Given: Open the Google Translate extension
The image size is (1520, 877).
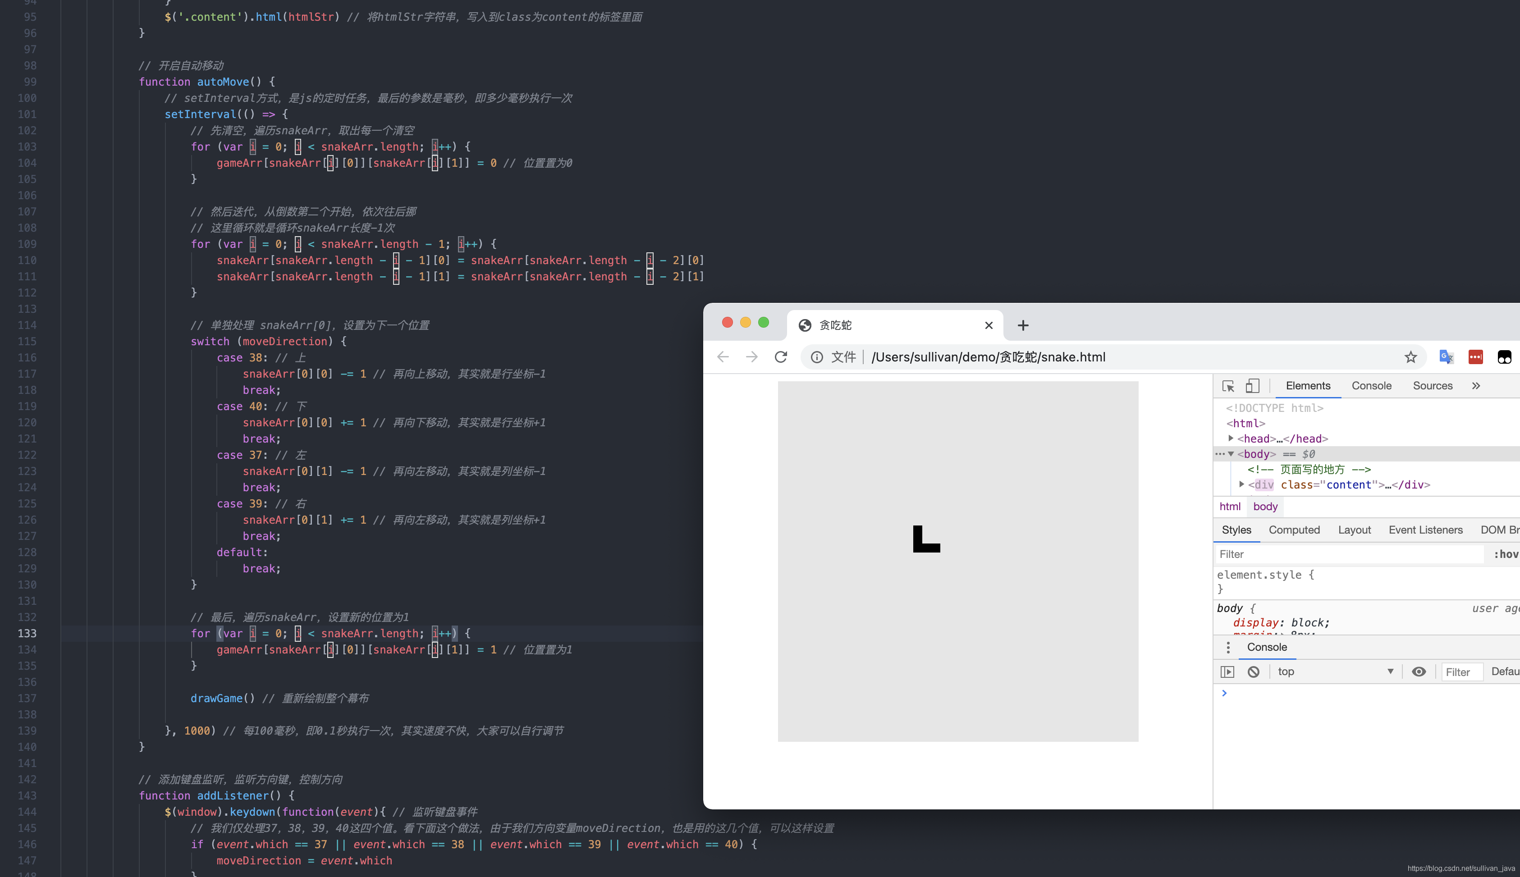Looking at the screenshot, I should coord(1447,357).
